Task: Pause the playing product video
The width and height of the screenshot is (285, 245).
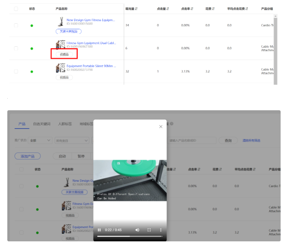Action: (99, 230)
